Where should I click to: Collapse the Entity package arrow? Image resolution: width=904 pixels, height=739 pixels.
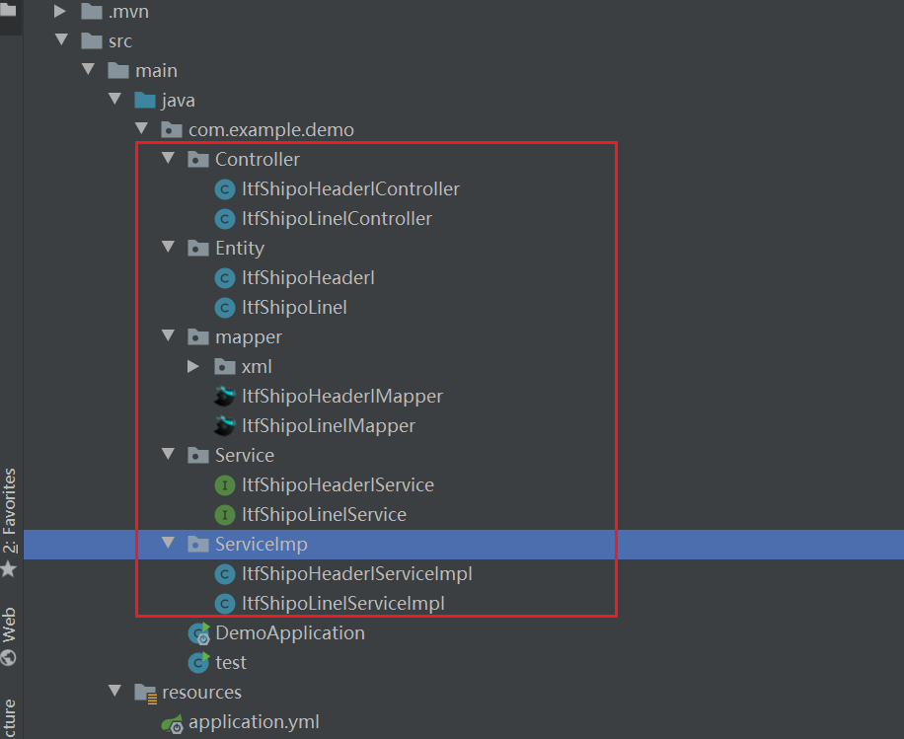click(169, 247)
